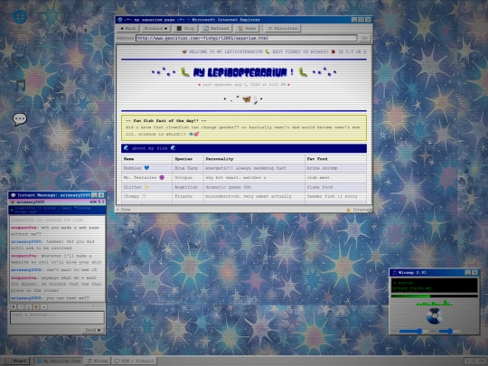Click the left caterpillar icon beside page title
This screenshot has width=488, height=366.
pyautogui.click(x=184, y=72)
